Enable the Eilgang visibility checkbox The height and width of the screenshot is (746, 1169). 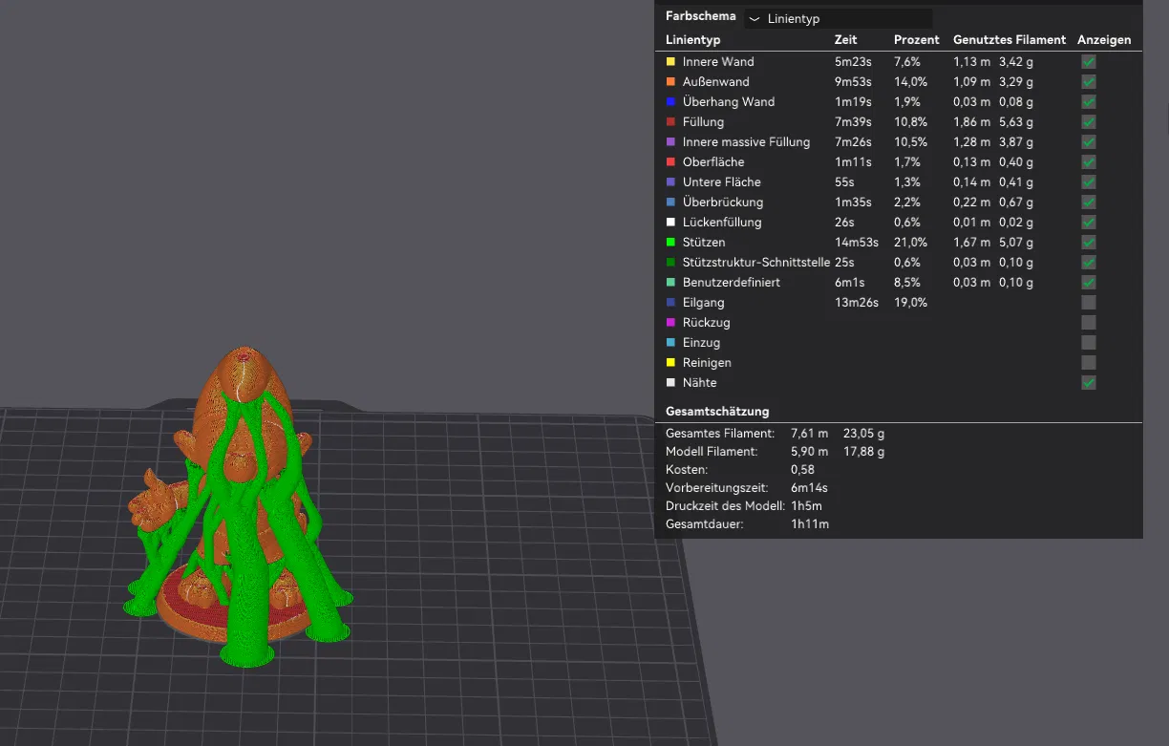click(1088, 303)
